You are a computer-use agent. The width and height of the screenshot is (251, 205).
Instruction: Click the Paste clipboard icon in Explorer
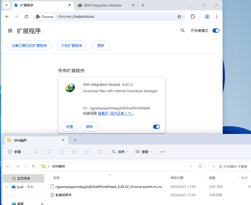(62, 152)
